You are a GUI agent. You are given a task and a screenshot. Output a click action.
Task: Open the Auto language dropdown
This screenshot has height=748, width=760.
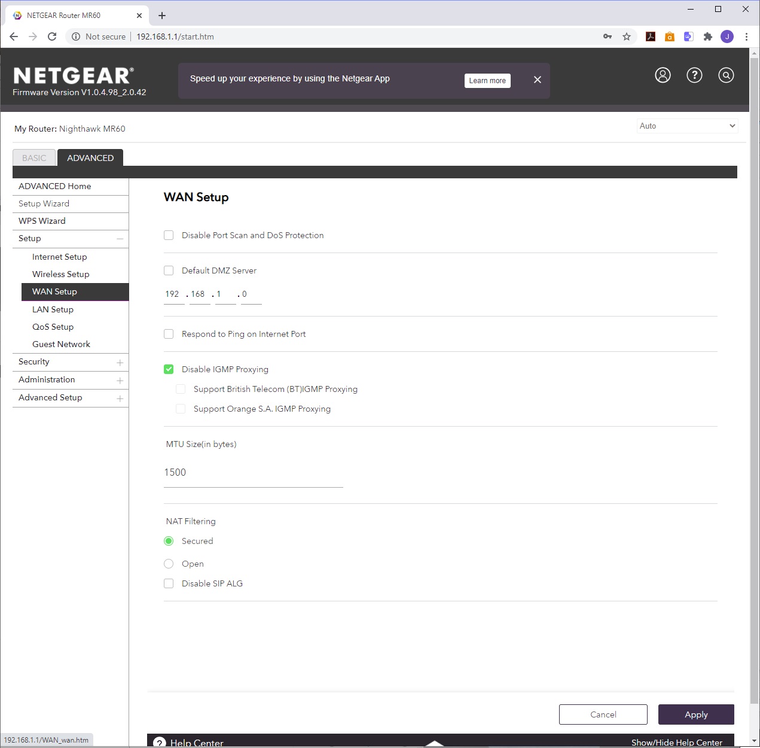coord(687,126)
